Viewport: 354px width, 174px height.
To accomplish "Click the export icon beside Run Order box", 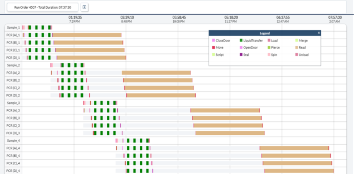I will pos(85,7).
